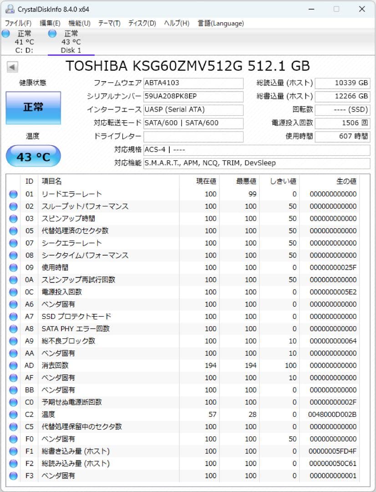Select raw value 0048000D002B of 温度
Screen dimensions: 376x492
(332, 415)
